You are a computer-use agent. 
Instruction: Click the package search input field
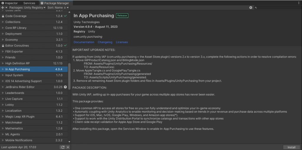point(278,7)
